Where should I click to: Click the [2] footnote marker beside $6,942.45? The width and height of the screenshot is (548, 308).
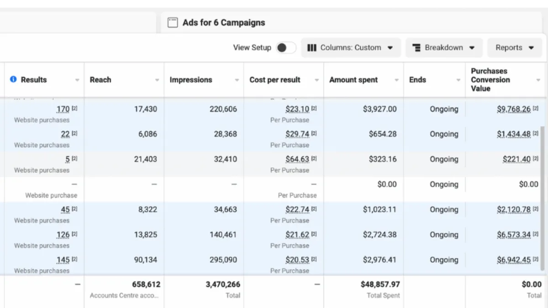536,259
